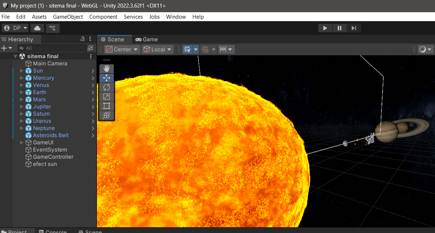Select the Transform tool
The image size is (435, 233).
click(107, 115)
